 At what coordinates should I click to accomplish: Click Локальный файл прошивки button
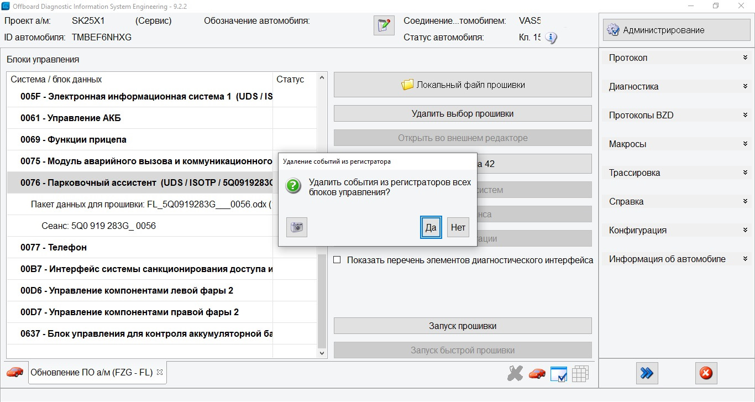point(463,85)
